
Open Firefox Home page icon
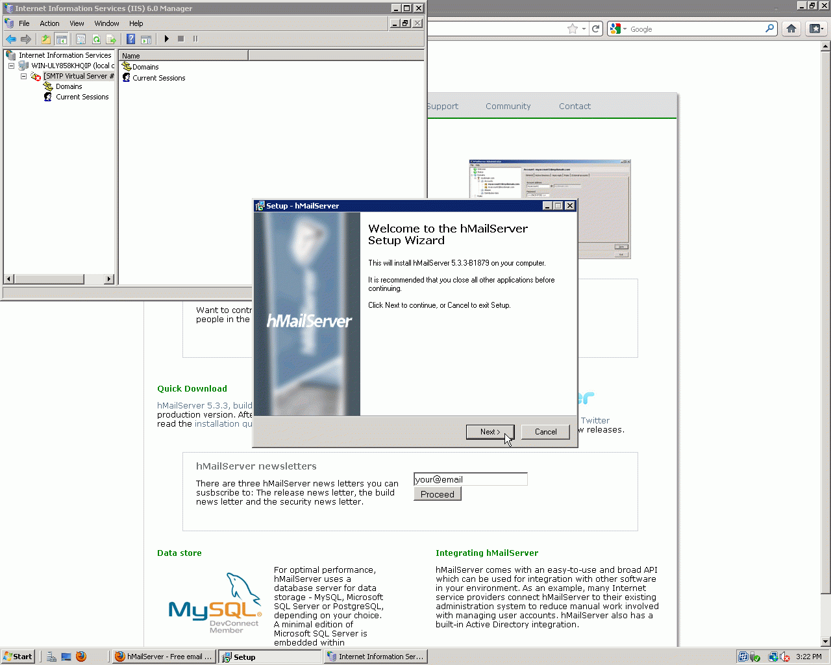click(791, 29)
